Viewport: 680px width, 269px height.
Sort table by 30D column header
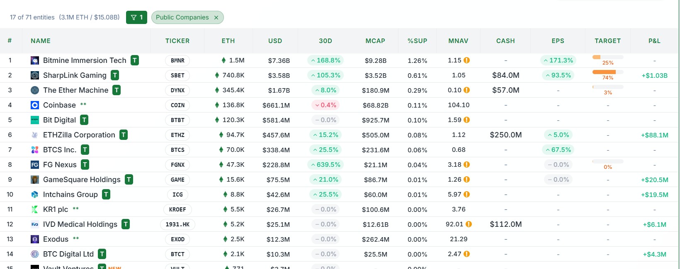[x=325, y=41]
